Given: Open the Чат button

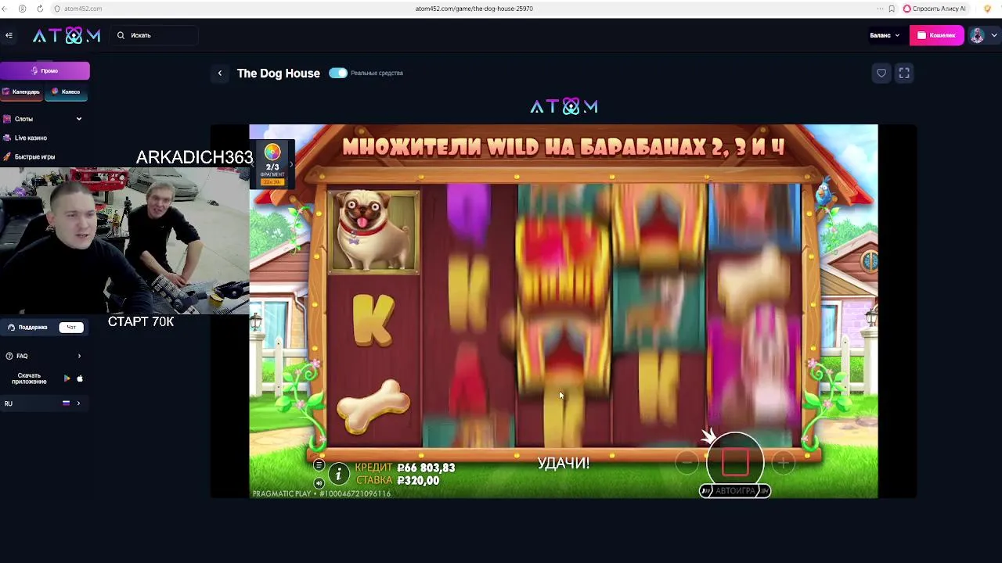Looking at the screenshot, I should pos(71,327).
